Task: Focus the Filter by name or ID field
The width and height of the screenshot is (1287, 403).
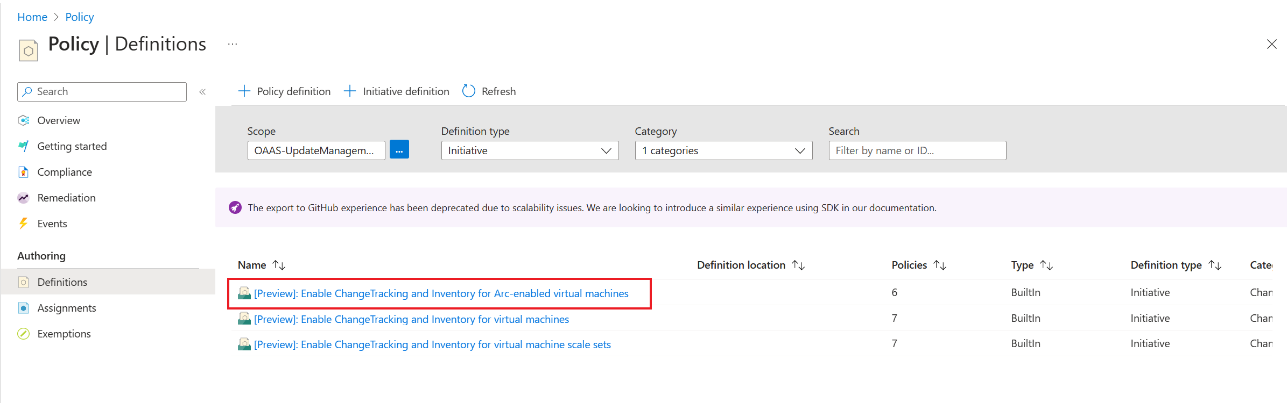Action: pyautogui.click(x=917, y=150)
